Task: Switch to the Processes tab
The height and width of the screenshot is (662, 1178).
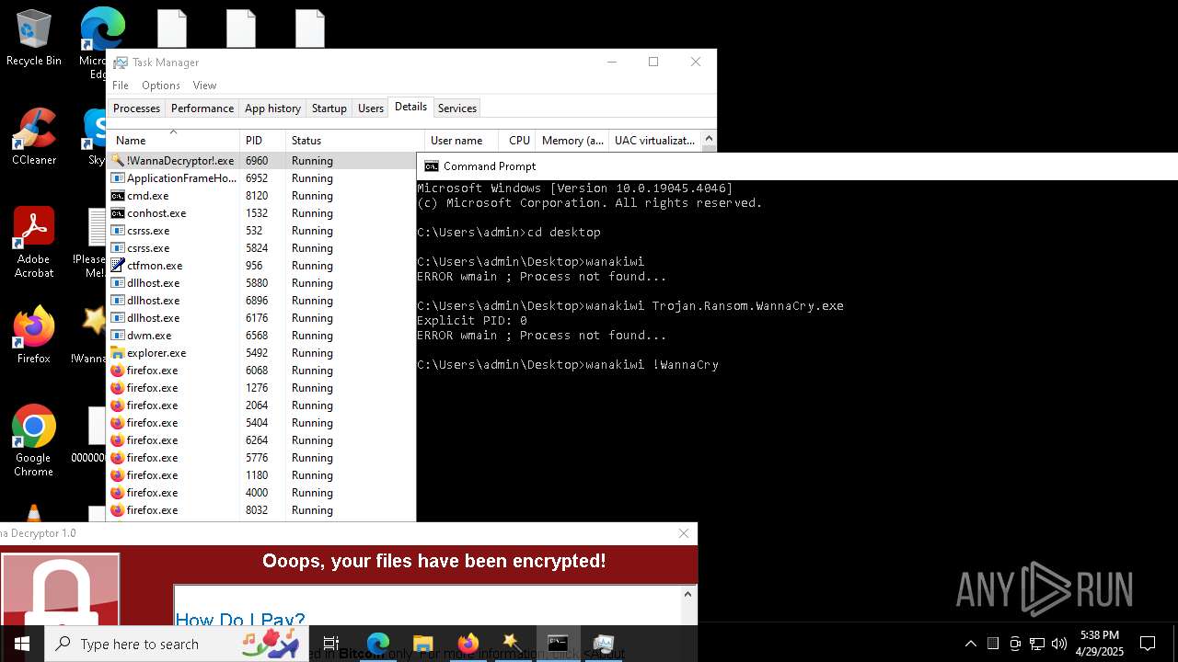Action: click(136, 108)
